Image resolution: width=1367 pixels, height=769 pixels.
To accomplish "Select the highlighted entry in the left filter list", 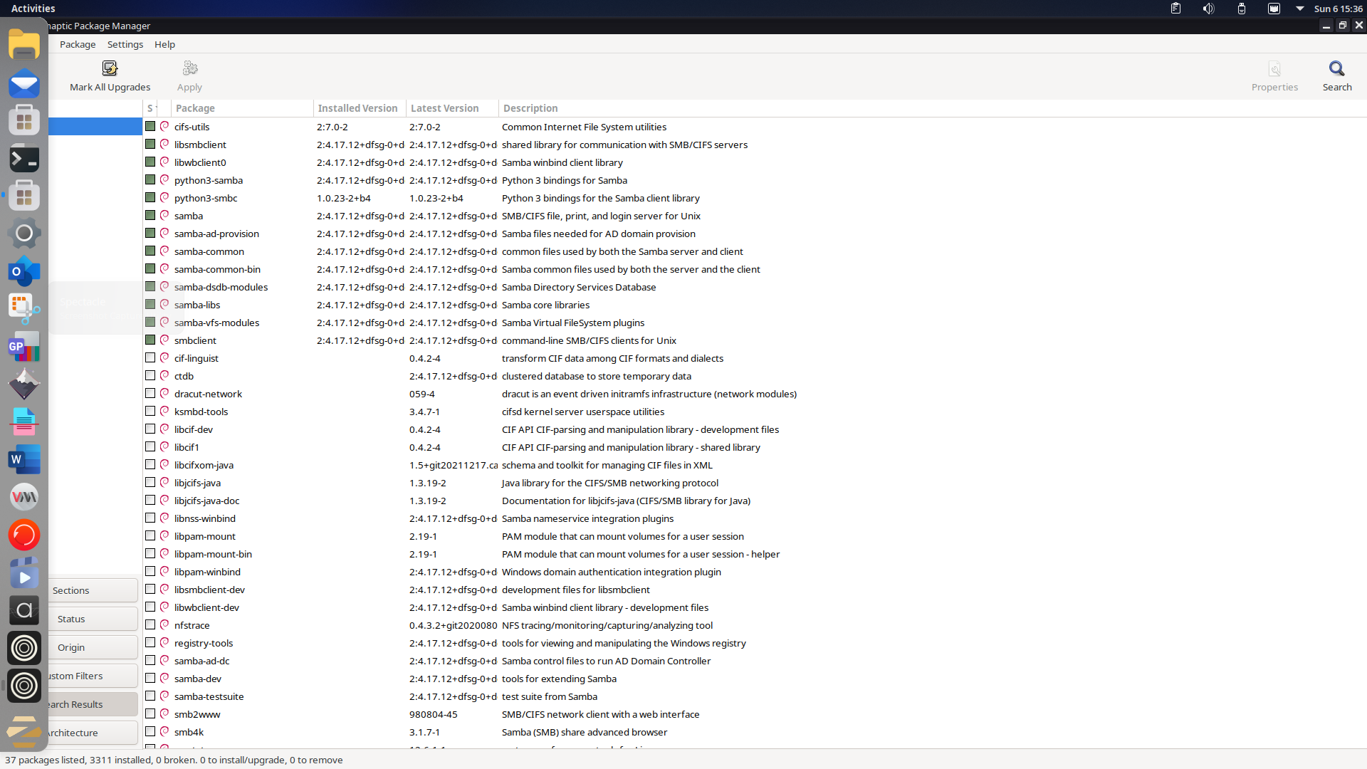I will tap(95, 126).
